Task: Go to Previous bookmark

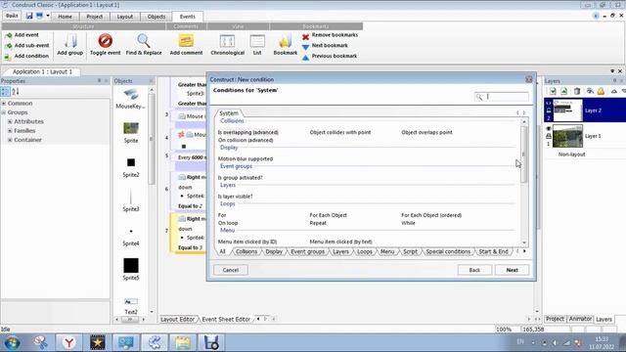Action: (330, 57)
